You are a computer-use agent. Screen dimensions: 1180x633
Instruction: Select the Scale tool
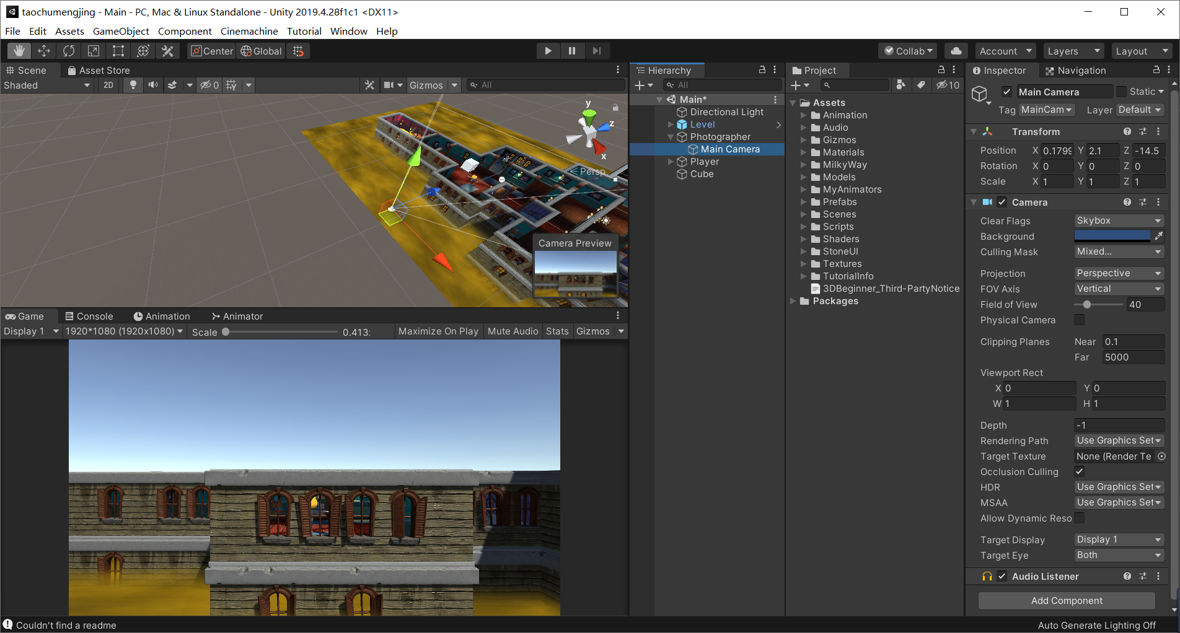94,51
